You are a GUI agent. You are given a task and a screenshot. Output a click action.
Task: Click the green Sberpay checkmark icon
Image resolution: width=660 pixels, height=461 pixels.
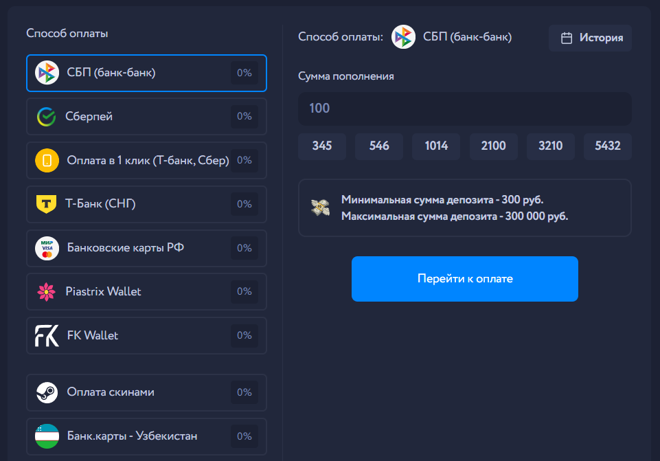47,117
